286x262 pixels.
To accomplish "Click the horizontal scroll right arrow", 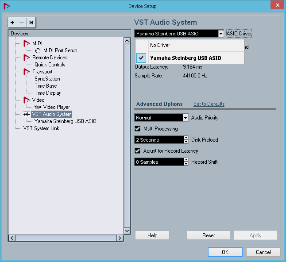I will pyautogui.click(x=120, y=238).
